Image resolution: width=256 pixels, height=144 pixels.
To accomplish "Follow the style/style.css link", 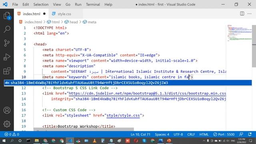I will pos(123,116).
